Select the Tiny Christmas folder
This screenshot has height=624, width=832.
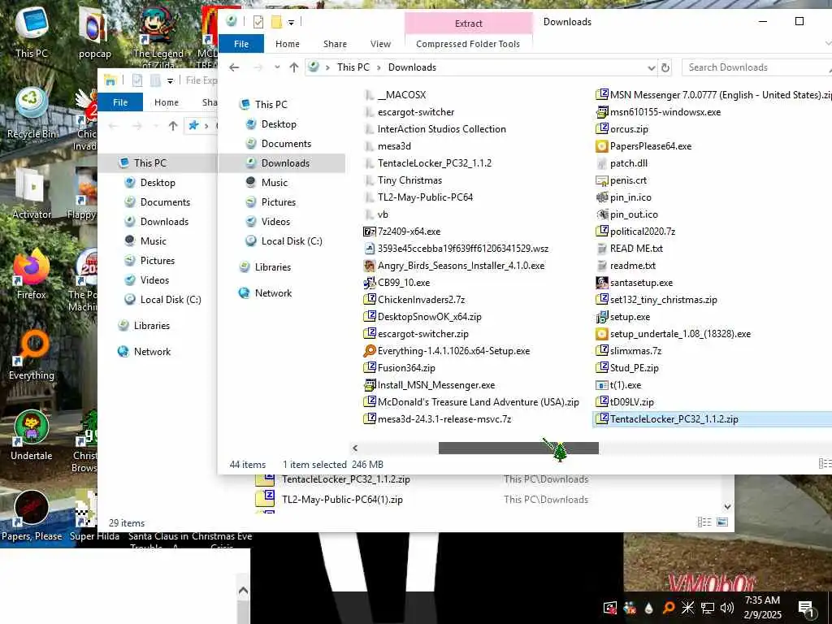coord(403,180)
